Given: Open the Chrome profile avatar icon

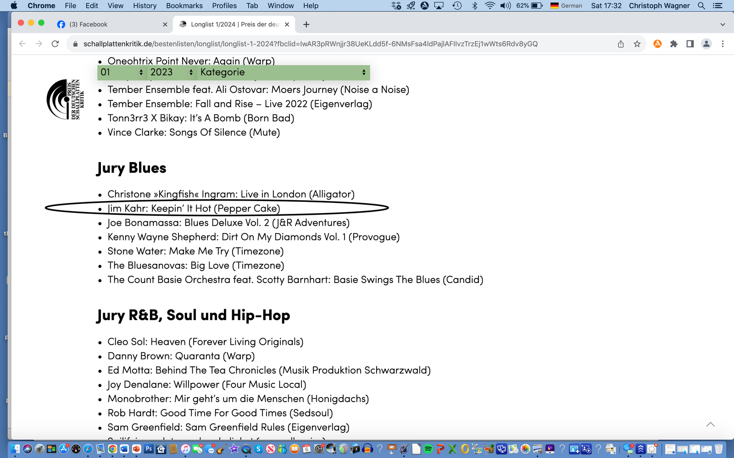Looking at the screenshot, I should 706,44.
